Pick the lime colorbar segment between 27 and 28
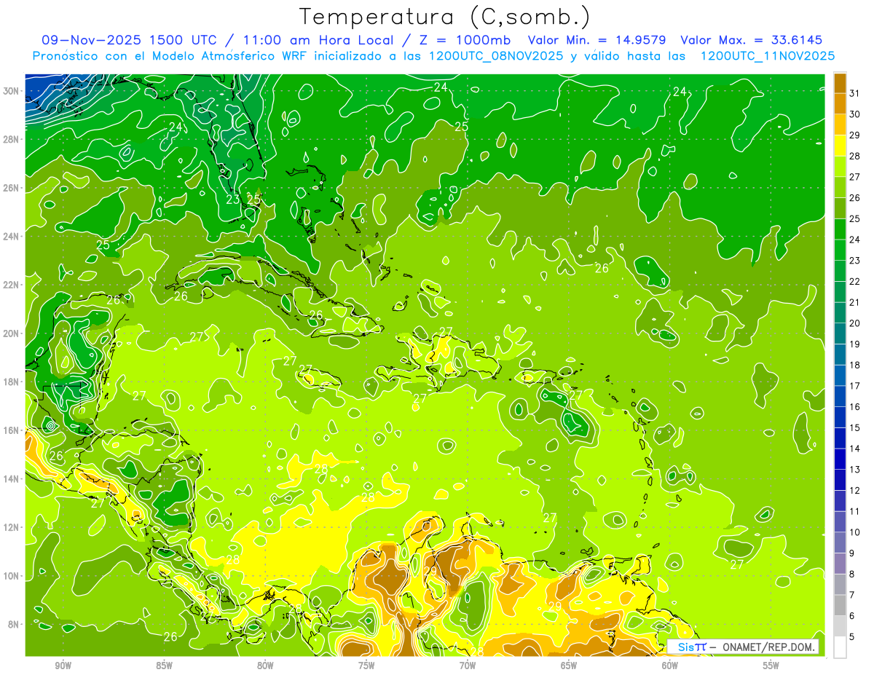 [840, 167]
